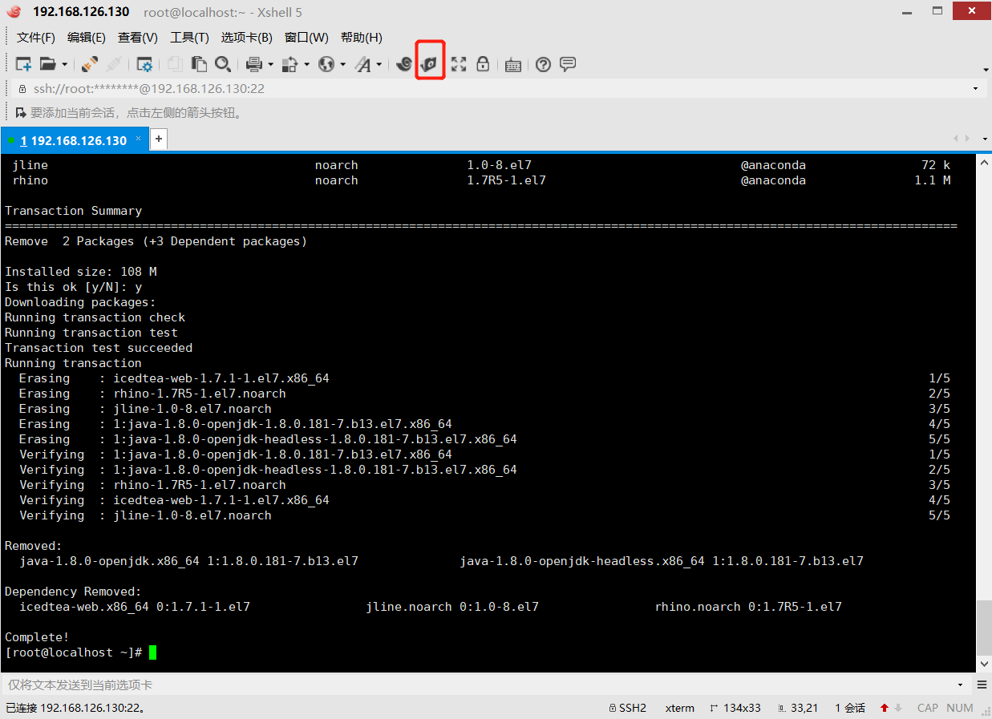Expand the Print dropdown arrow
This screenshot has width=992, height=719.
click(270, 65)
